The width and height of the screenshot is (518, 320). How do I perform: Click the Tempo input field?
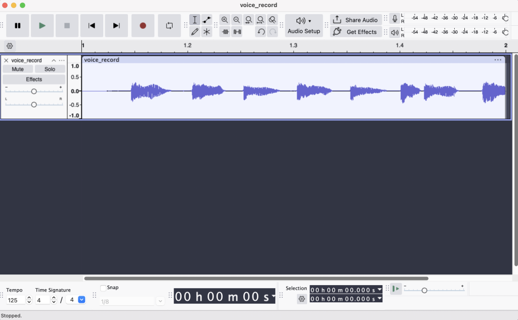(16, 300)
